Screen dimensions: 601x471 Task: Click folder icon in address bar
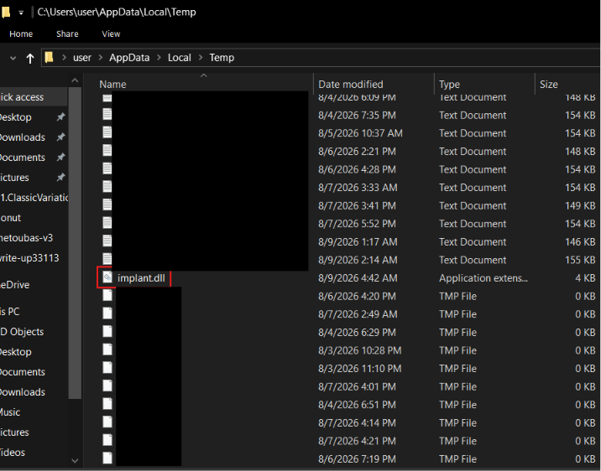49,57
